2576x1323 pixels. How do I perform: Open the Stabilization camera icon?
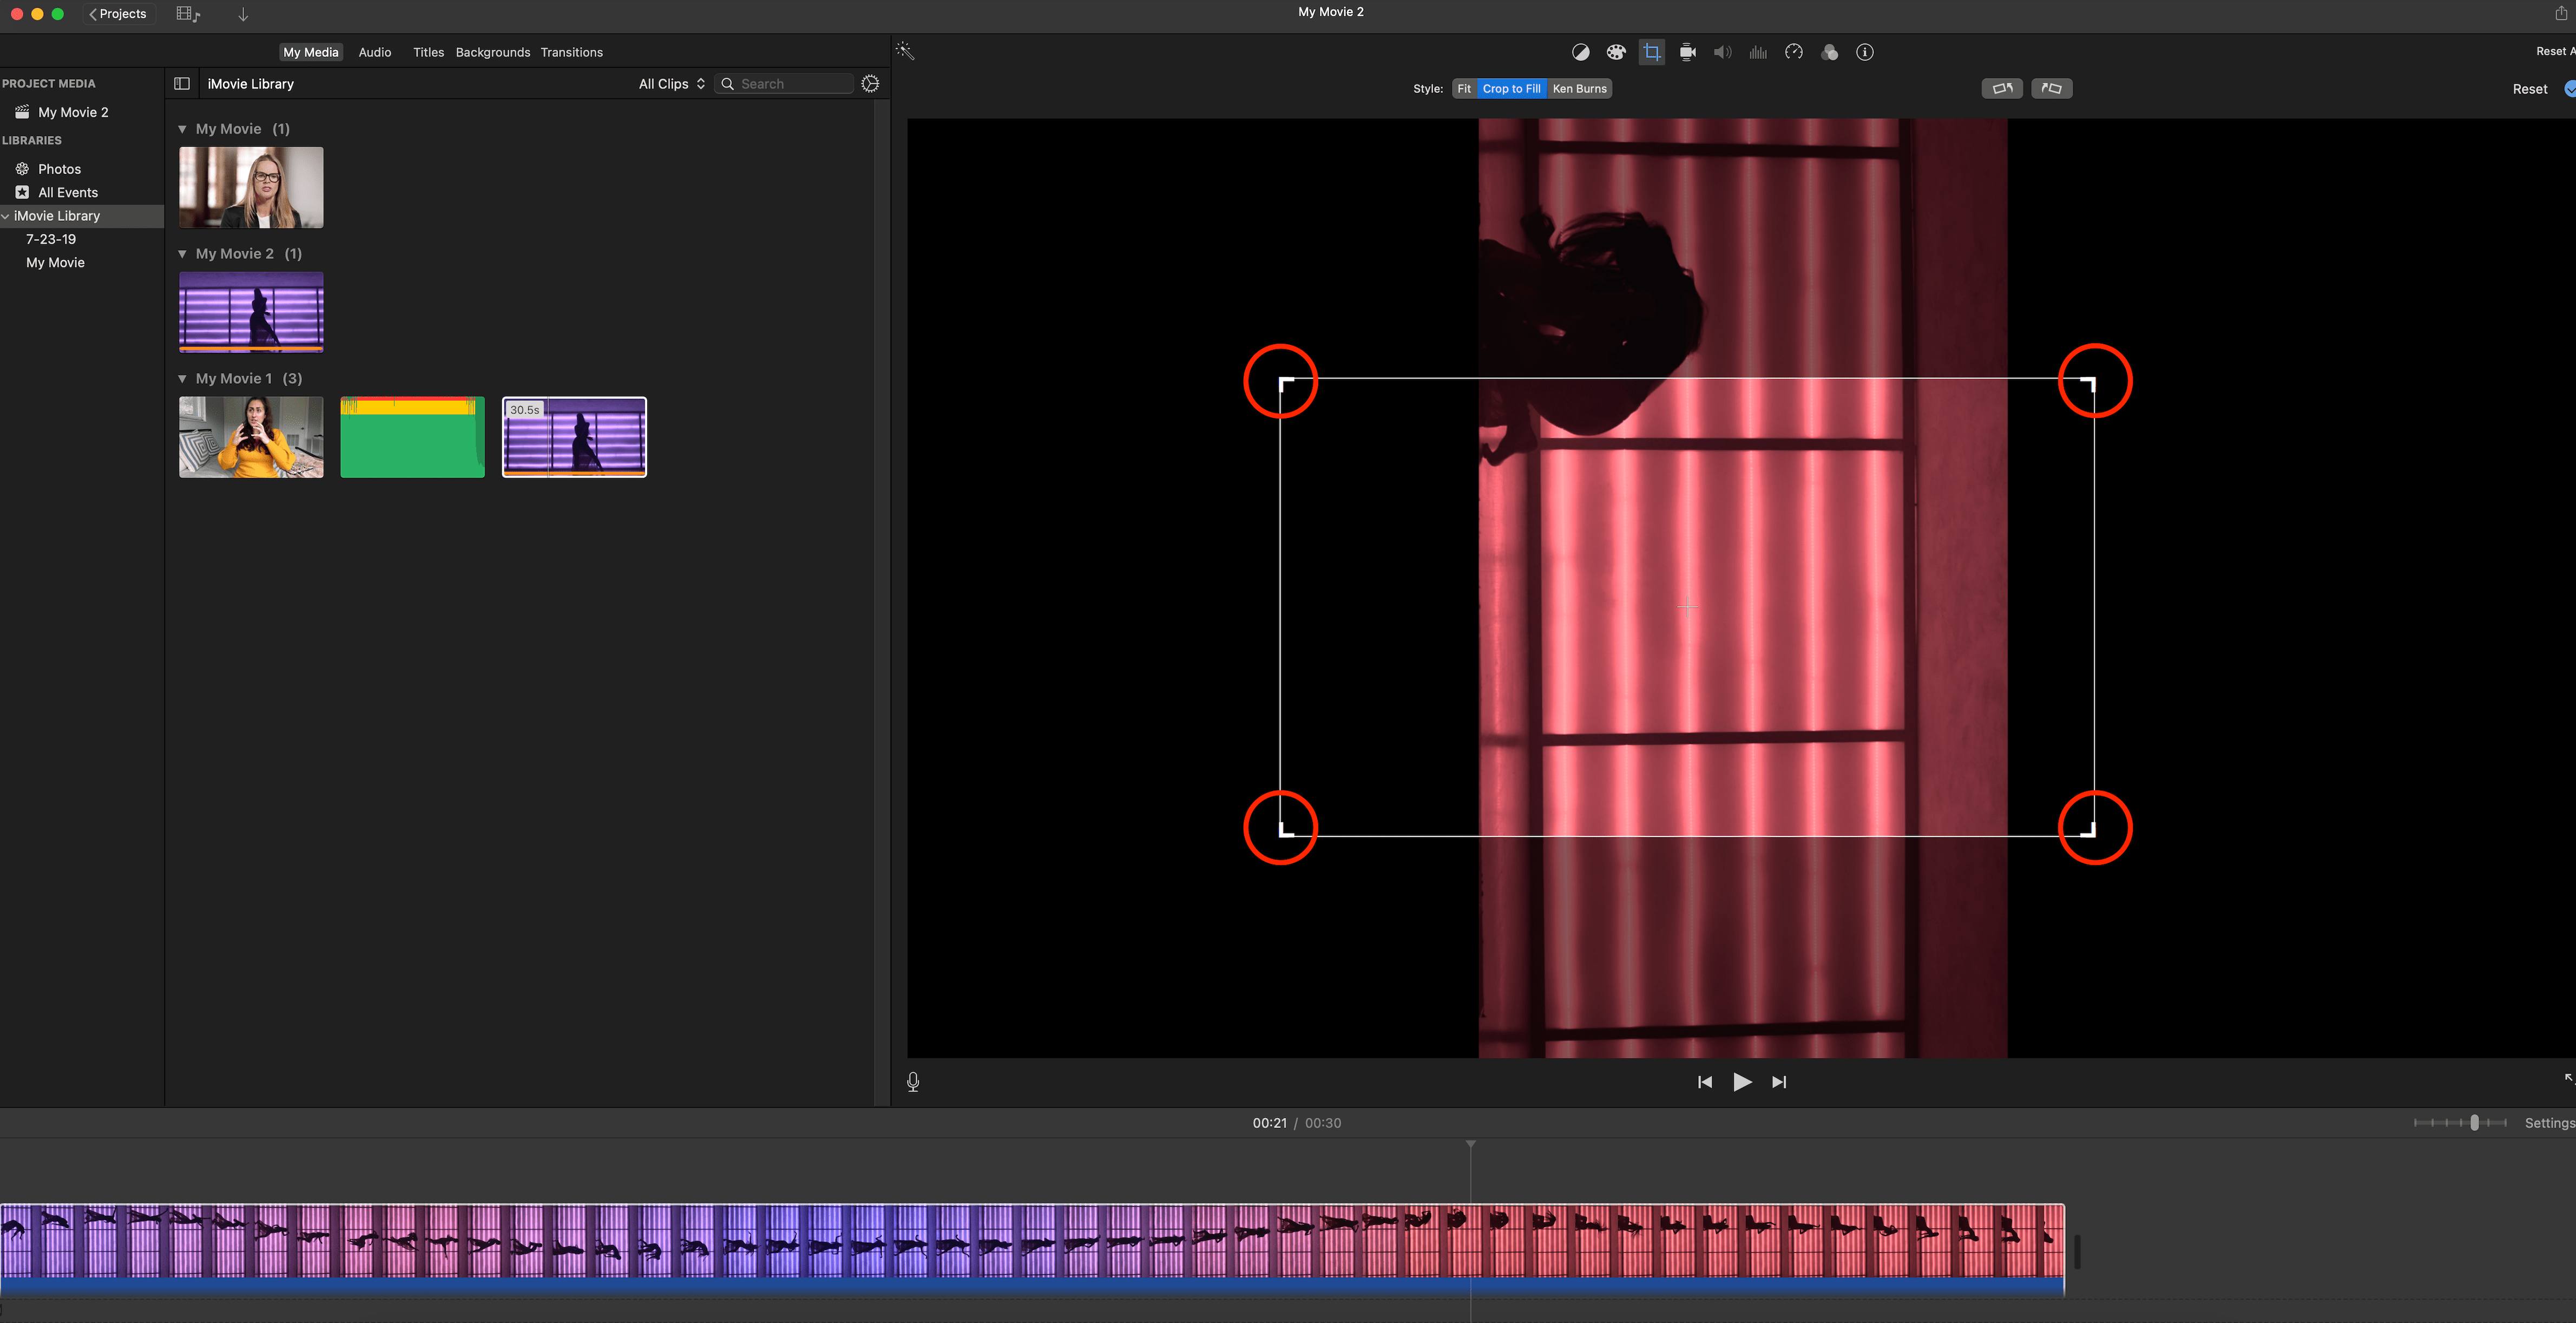[x=1688, y=52]
